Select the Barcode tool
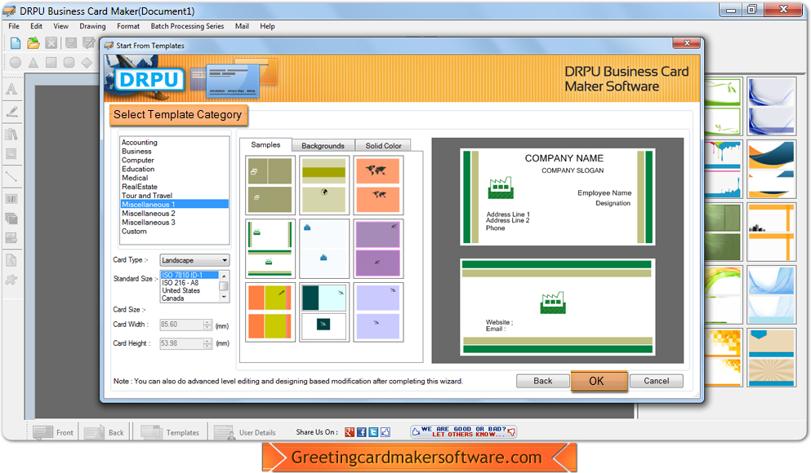The width and height of the screenshot is (811, 473). (x=11, y=199)
